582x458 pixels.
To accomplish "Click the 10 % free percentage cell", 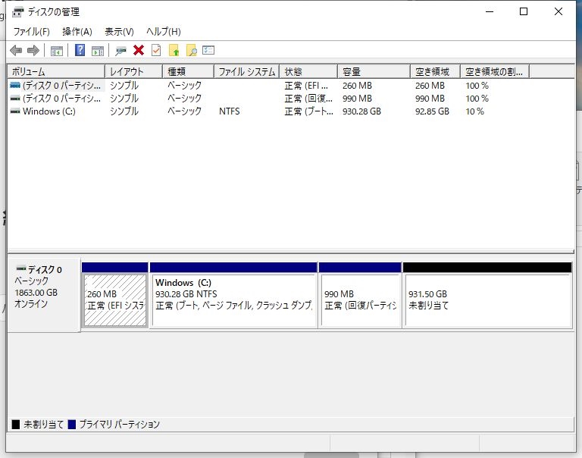I will coord(474,111).
